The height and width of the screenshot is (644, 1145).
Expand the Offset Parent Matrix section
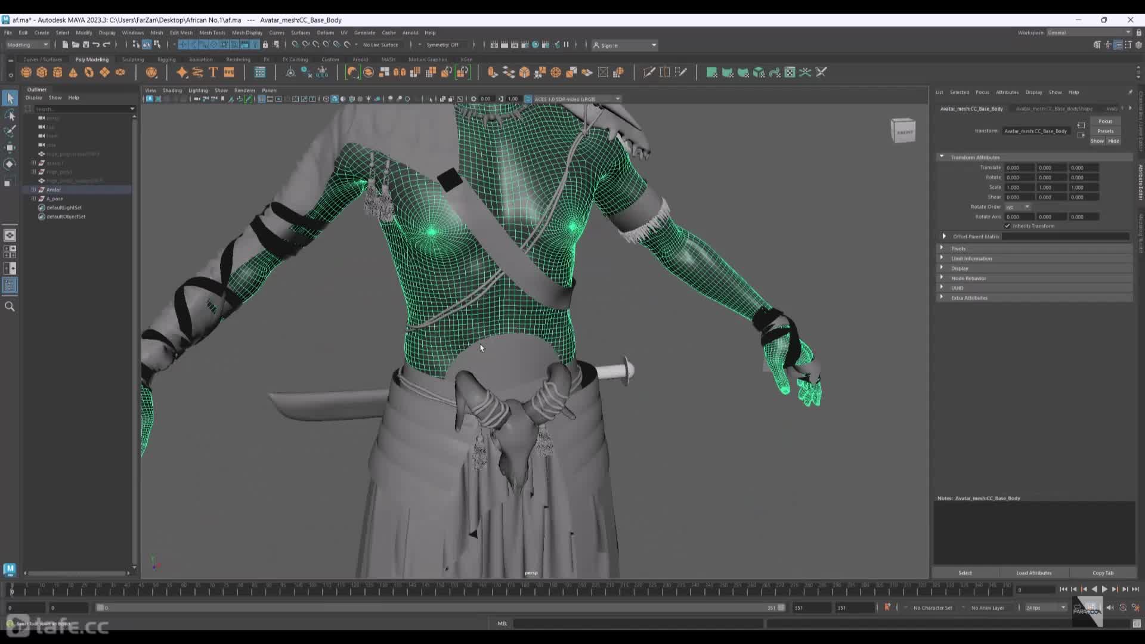tap(944, 236)
